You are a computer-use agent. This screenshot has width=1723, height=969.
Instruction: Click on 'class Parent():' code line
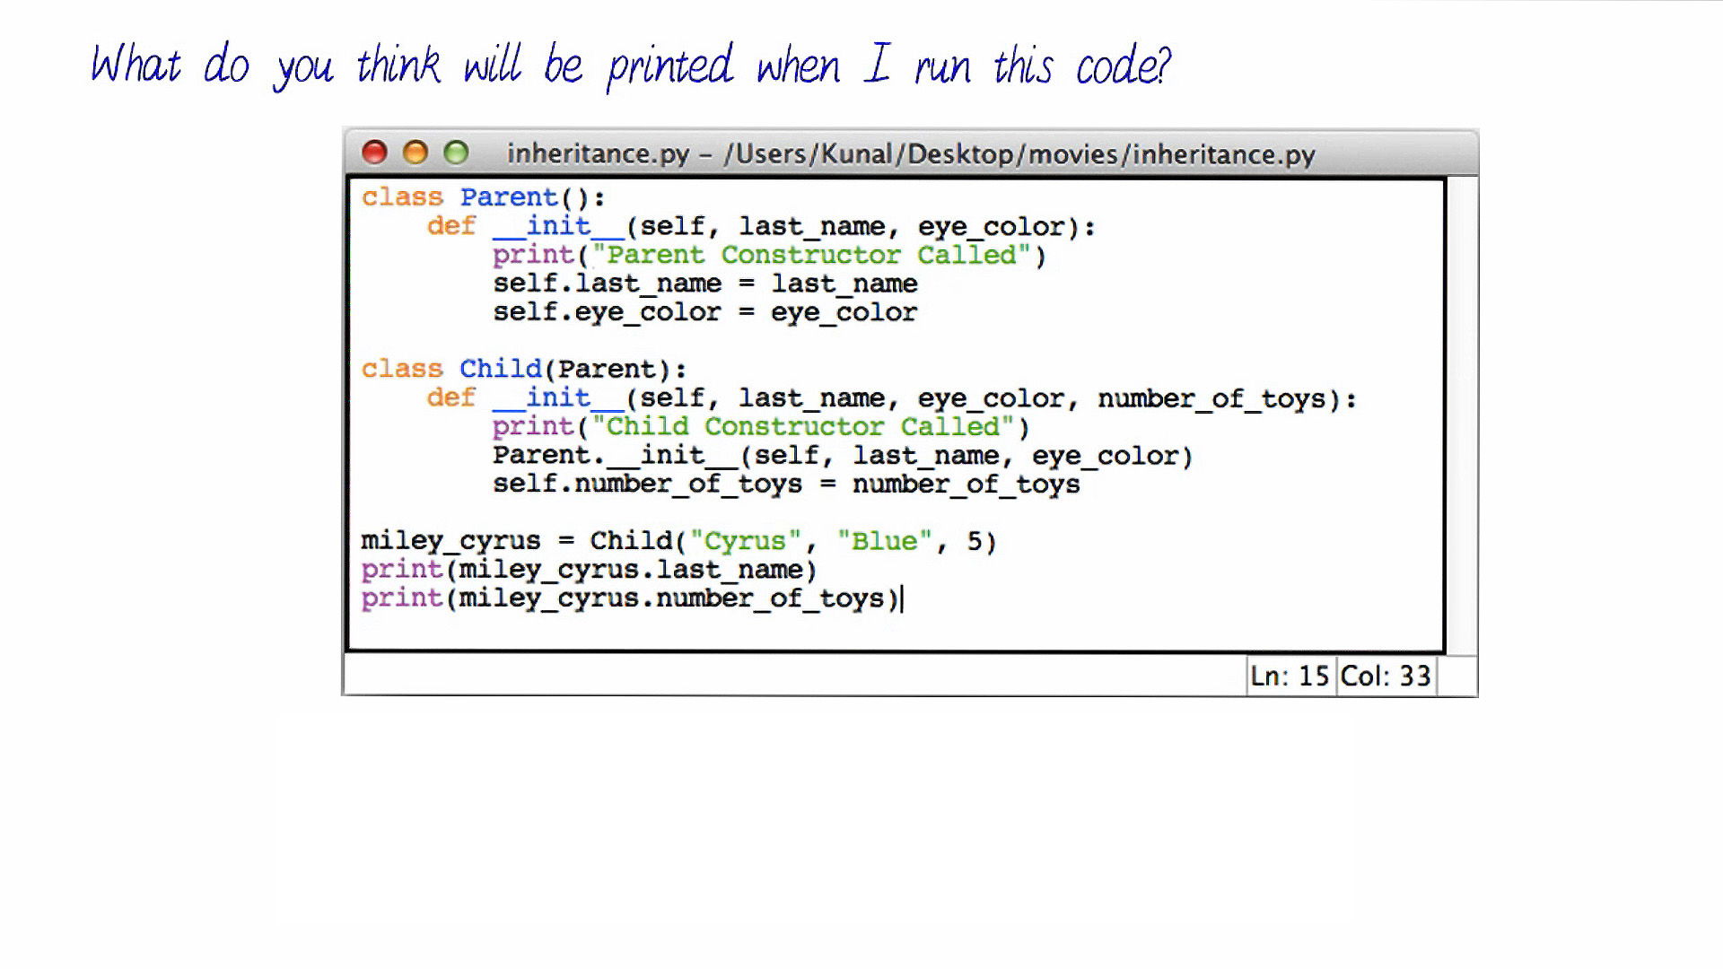pos(483,197)
